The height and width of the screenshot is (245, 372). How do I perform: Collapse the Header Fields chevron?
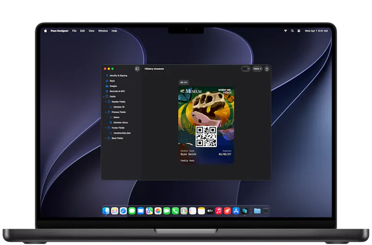(x=106, y=102)
